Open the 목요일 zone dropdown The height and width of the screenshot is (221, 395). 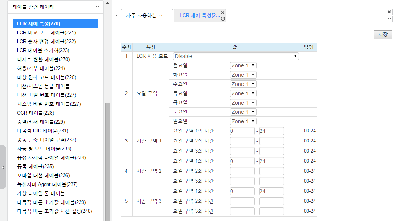(243, 93)
